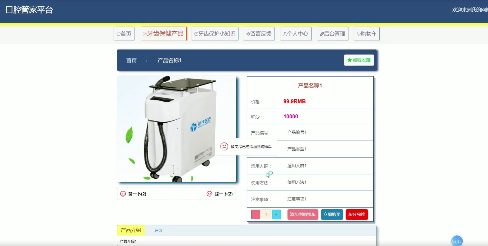Screen dimensions: 488x246
Task: Click the 首页 breadcrumb link
Action: click(131, 61)
